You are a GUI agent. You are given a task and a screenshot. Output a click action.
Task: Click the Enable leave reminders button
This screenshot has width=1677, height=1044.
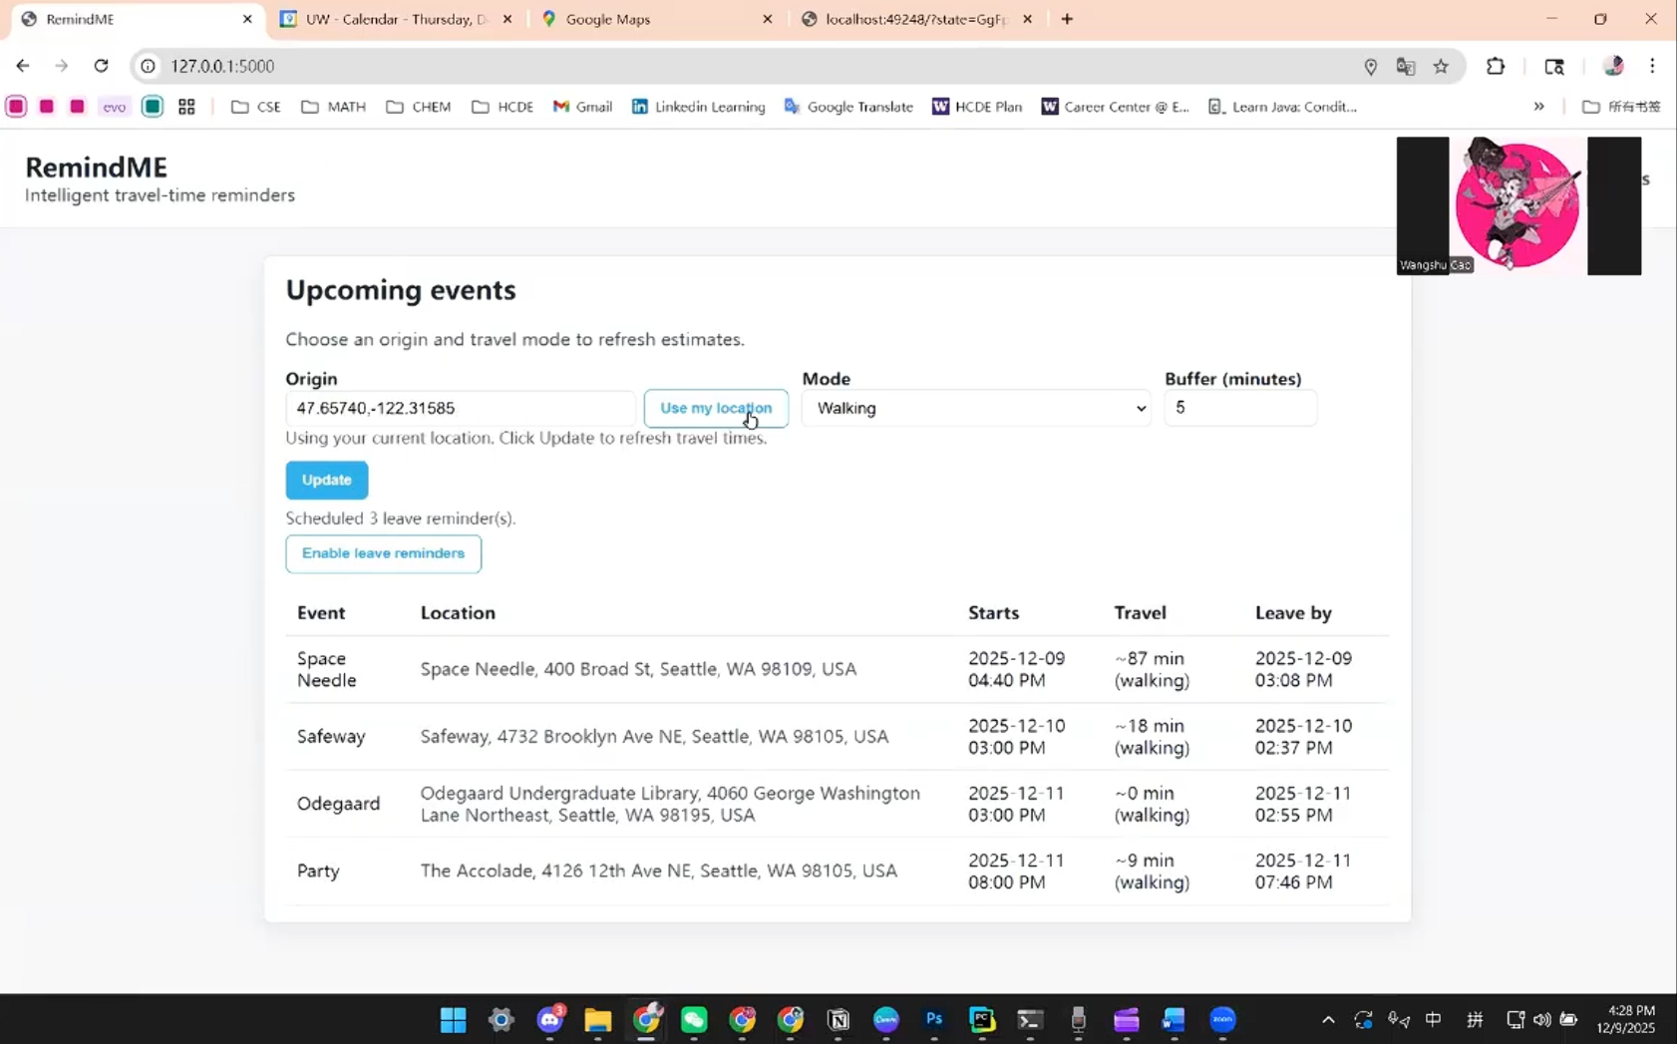click(x=383, y=553)
